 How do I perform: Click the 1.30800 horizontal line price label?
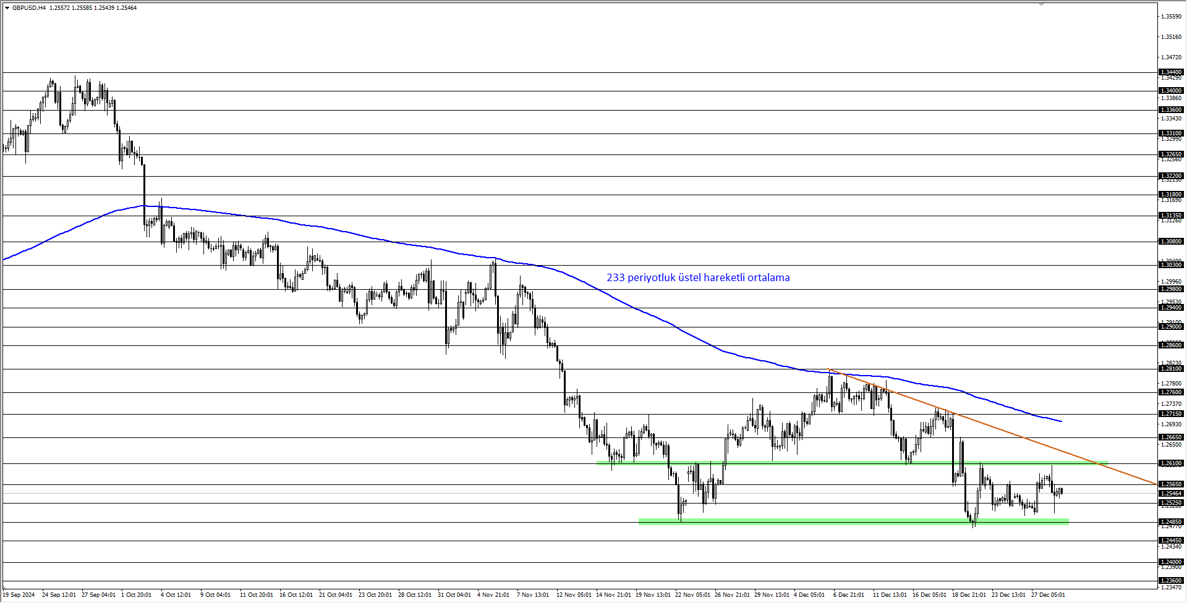[1171, 242]
